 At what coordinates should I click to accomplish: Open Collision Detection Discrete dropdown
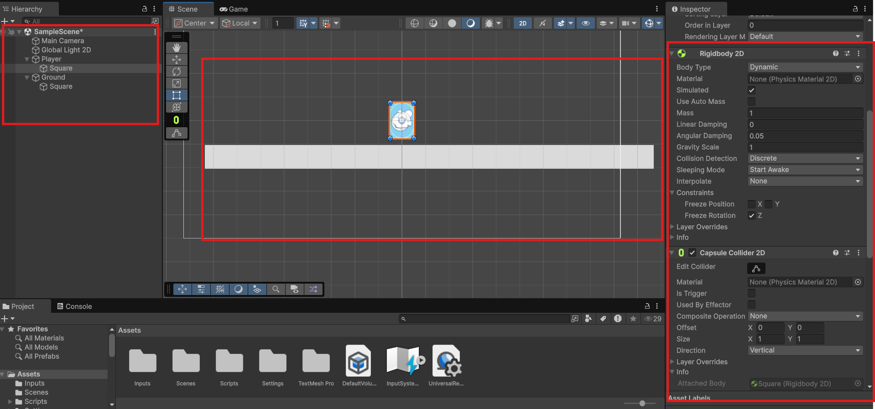[x=805, y=158]
